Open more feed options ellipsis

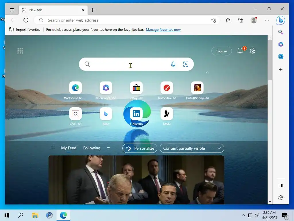pos(108,148)
